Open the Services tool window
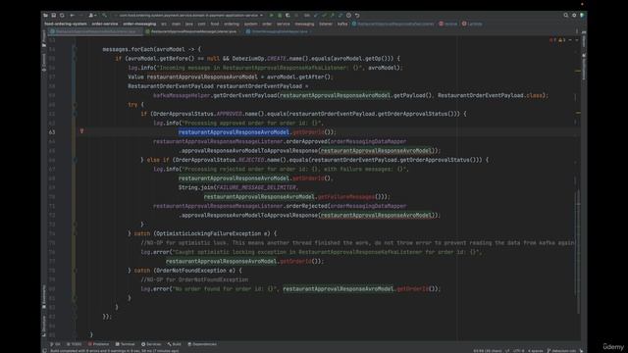Screen dimensions: 628x353 click(x=151, y=344)
